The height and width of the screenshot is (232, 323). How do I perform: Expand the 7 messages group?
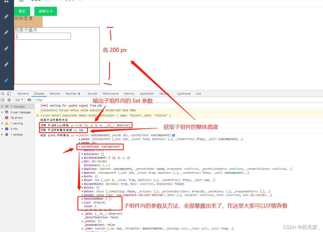point(2,107)
